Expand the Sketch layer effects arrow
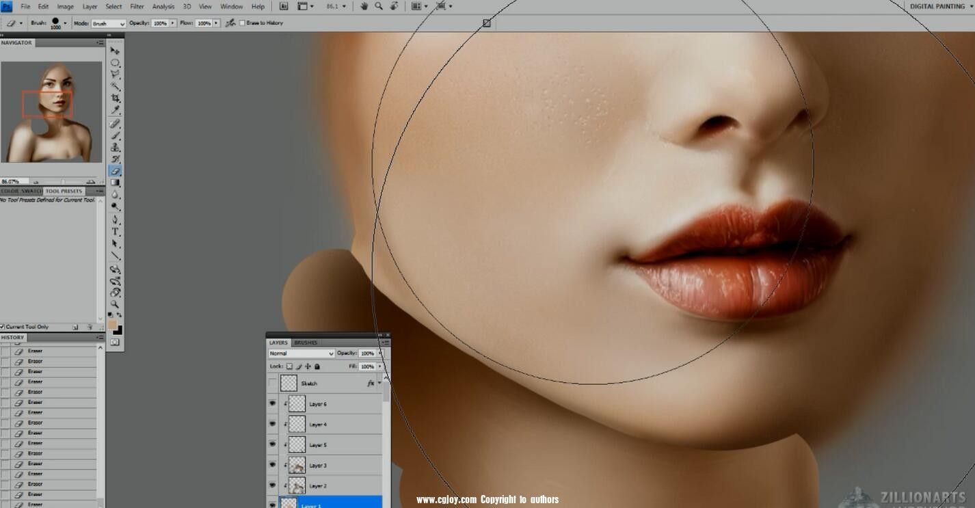975x508 pixels. 379,383
